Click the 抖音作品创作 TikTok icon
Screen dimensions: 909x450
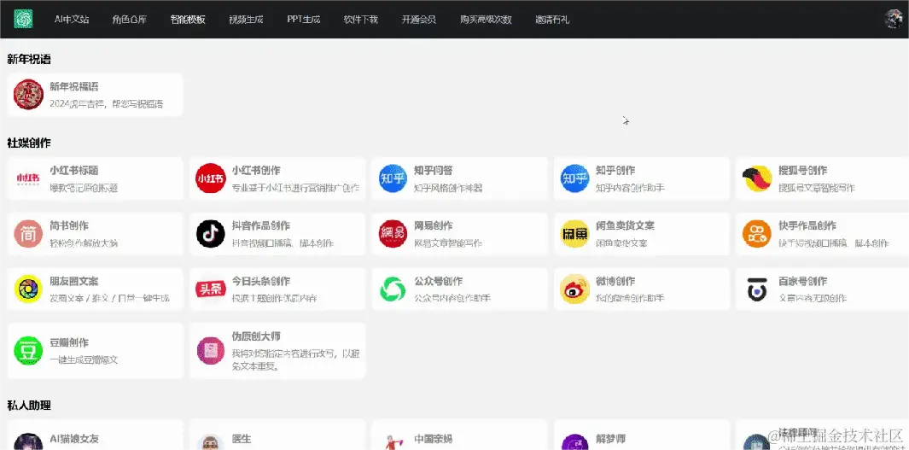click(211, 234)
